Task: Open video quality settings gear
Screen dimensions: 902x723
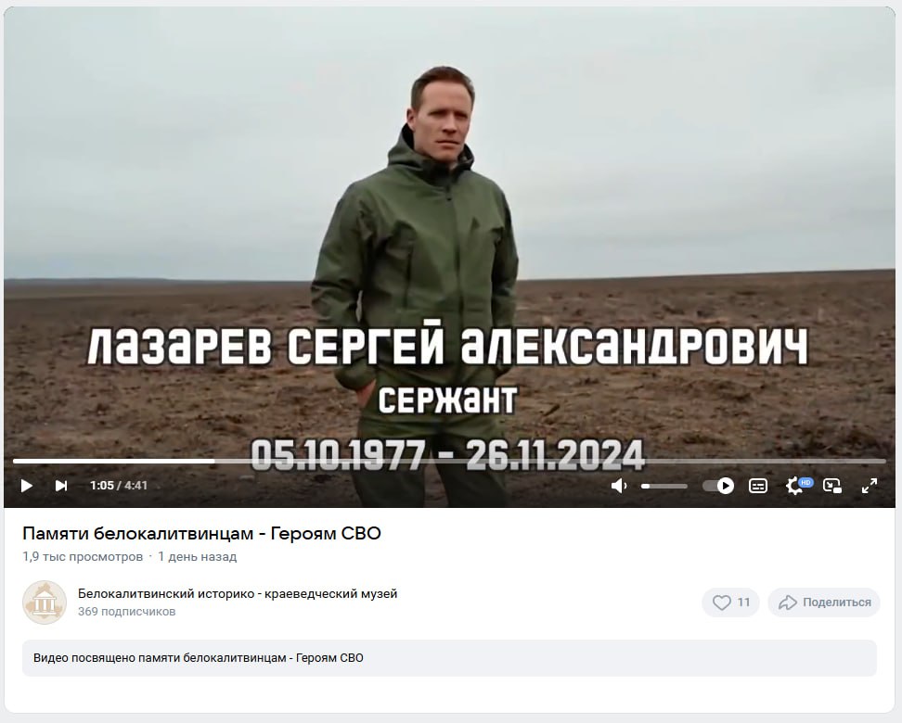Action: (793, 487)
